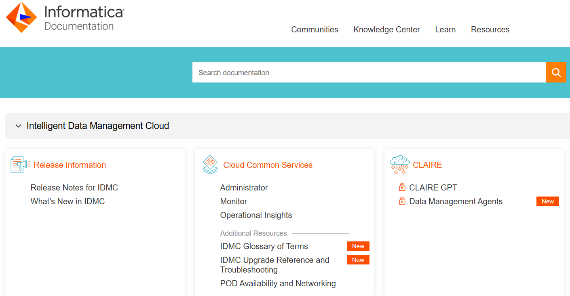Screen dimensions: 570x296
Task: Collapse the Intelligent Data Management Cloud section chevron
Action: [x=18, y=126]
